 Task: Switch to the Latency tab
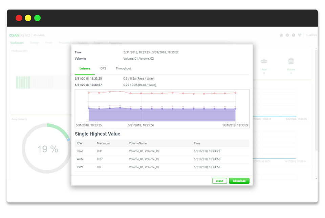pos(85,68)
